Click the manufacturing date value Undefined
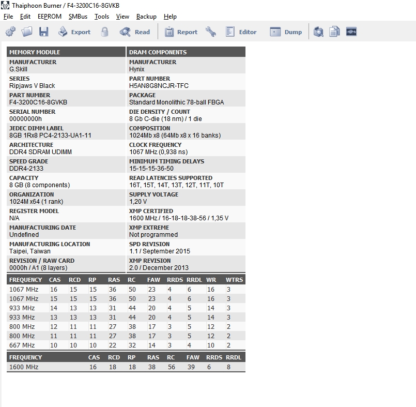This screenshot has height=407, width=416. (x=24, y=235)
